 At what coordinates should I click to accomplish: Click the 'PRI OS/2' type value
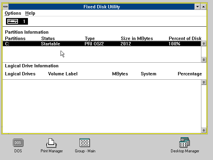click(94, 44)
